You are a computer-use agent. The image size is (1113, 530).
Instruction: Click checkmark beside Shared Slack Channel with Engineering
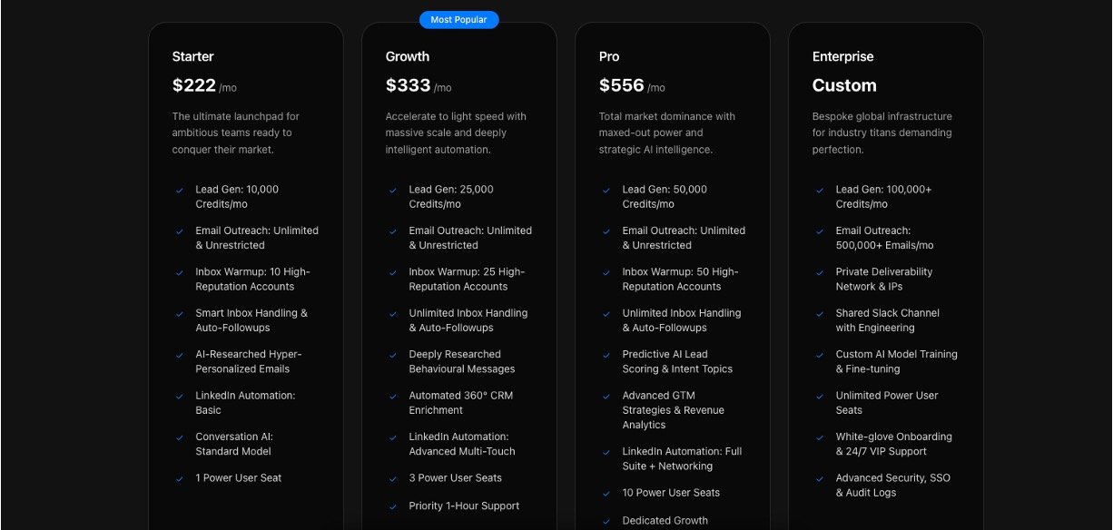[x=820, y=314]
